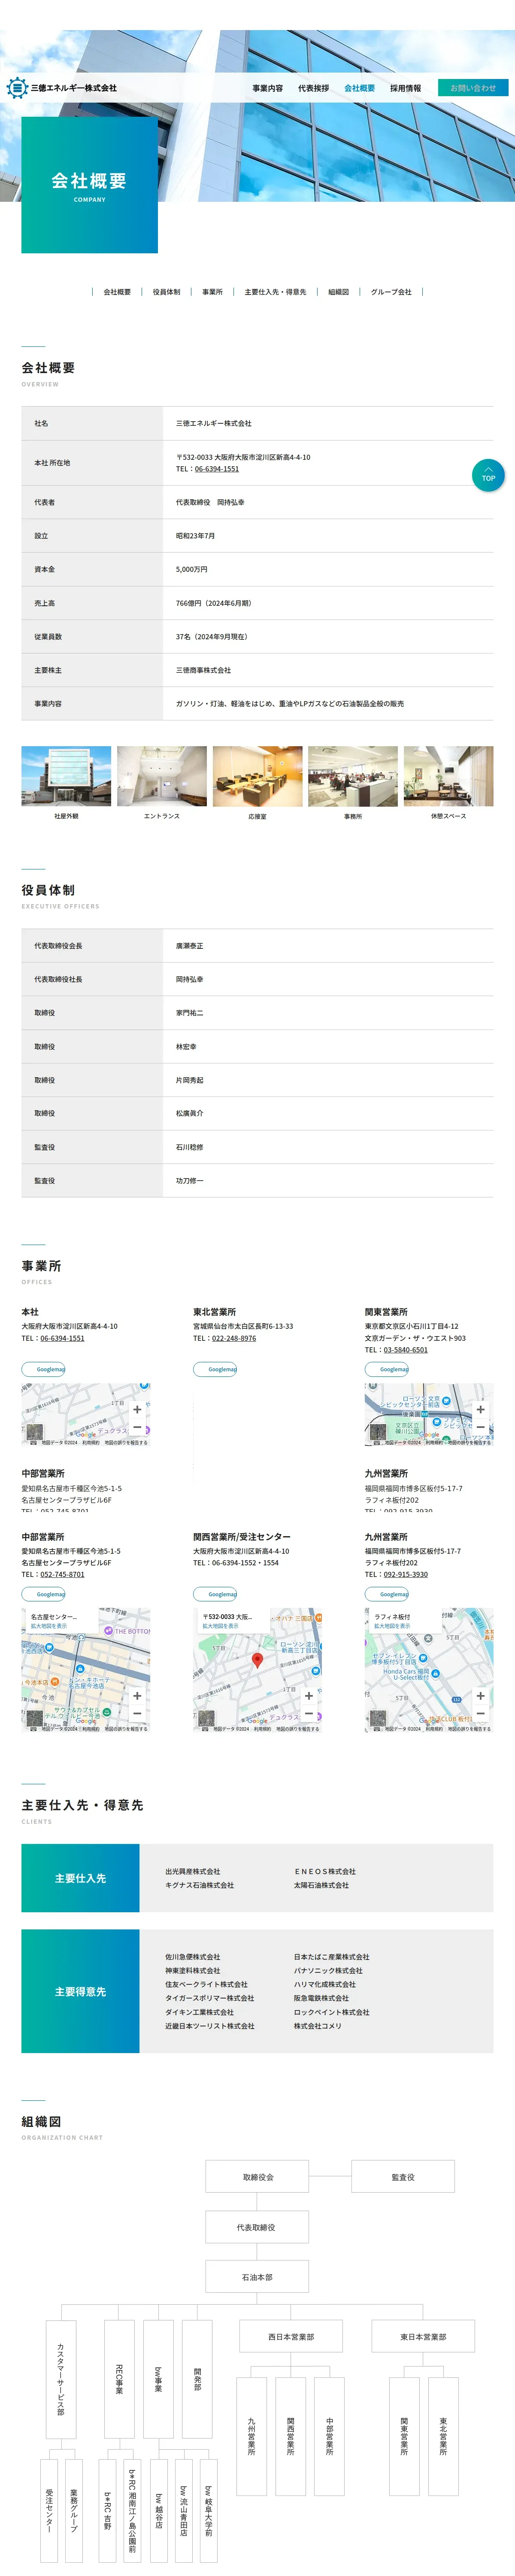This screenshot has width=515, height=2576.
Task: Switch 九州営業所 map to satellite view thumbnail
Action: (378, 1718)
